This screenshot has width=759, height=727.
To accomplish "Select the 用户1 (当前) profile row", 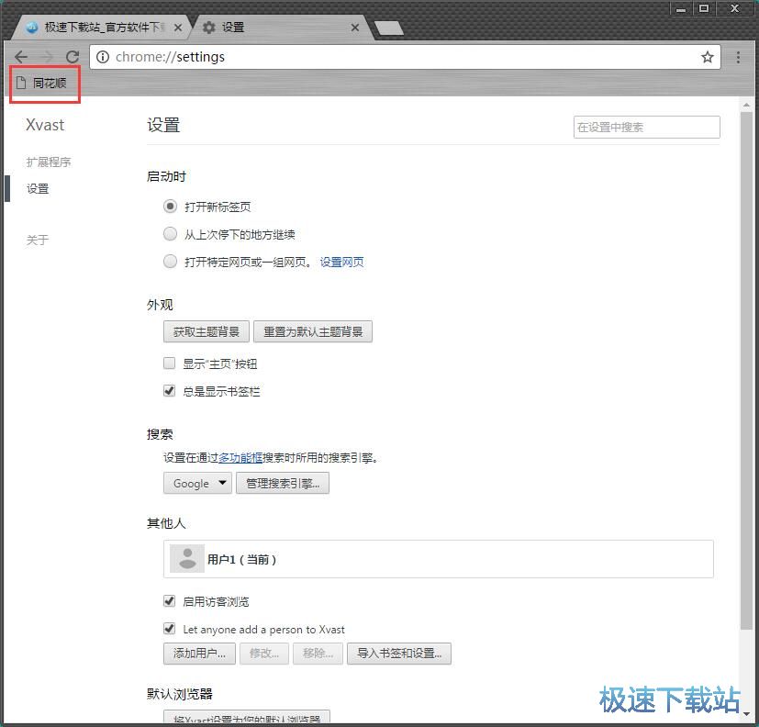I will coord(439,559).
